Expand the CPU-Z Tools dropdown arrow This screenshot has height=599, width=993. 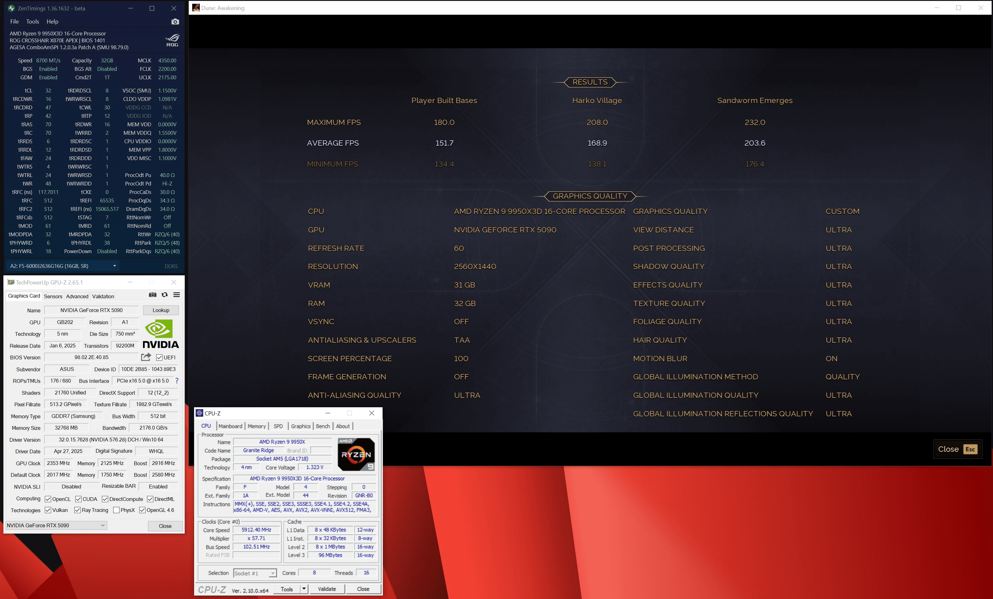point(304,589)
